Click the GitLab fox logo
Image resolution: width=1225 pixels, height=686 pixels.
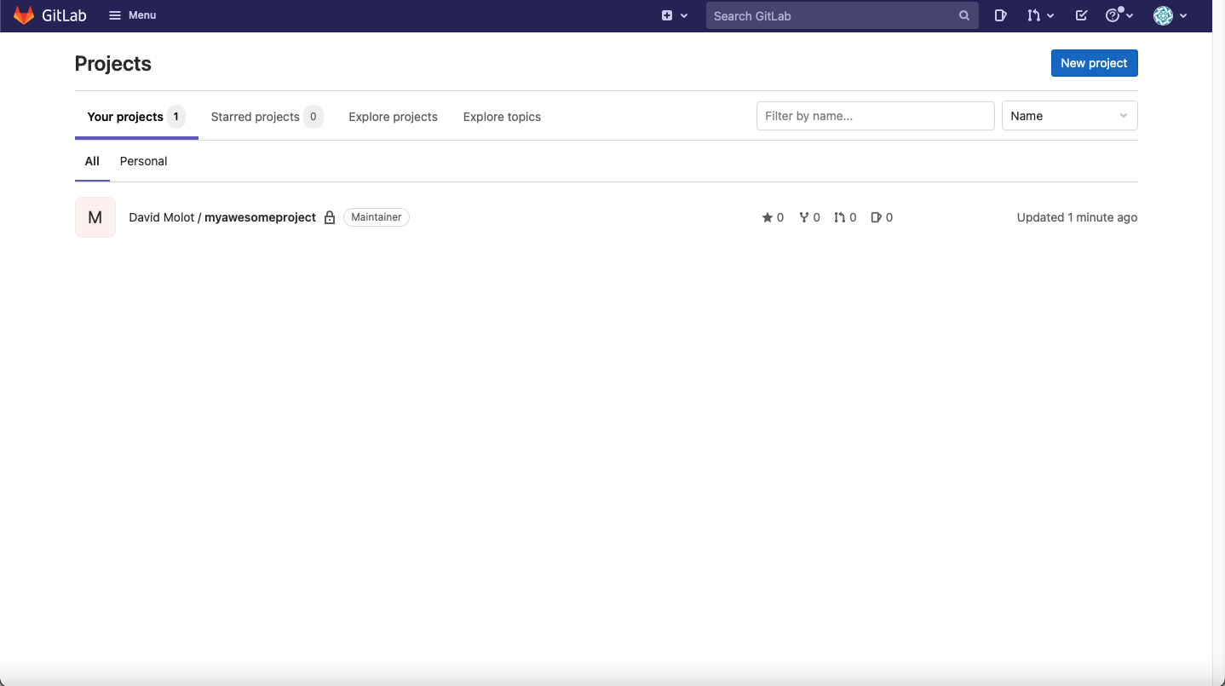click(x=24, y=15)
